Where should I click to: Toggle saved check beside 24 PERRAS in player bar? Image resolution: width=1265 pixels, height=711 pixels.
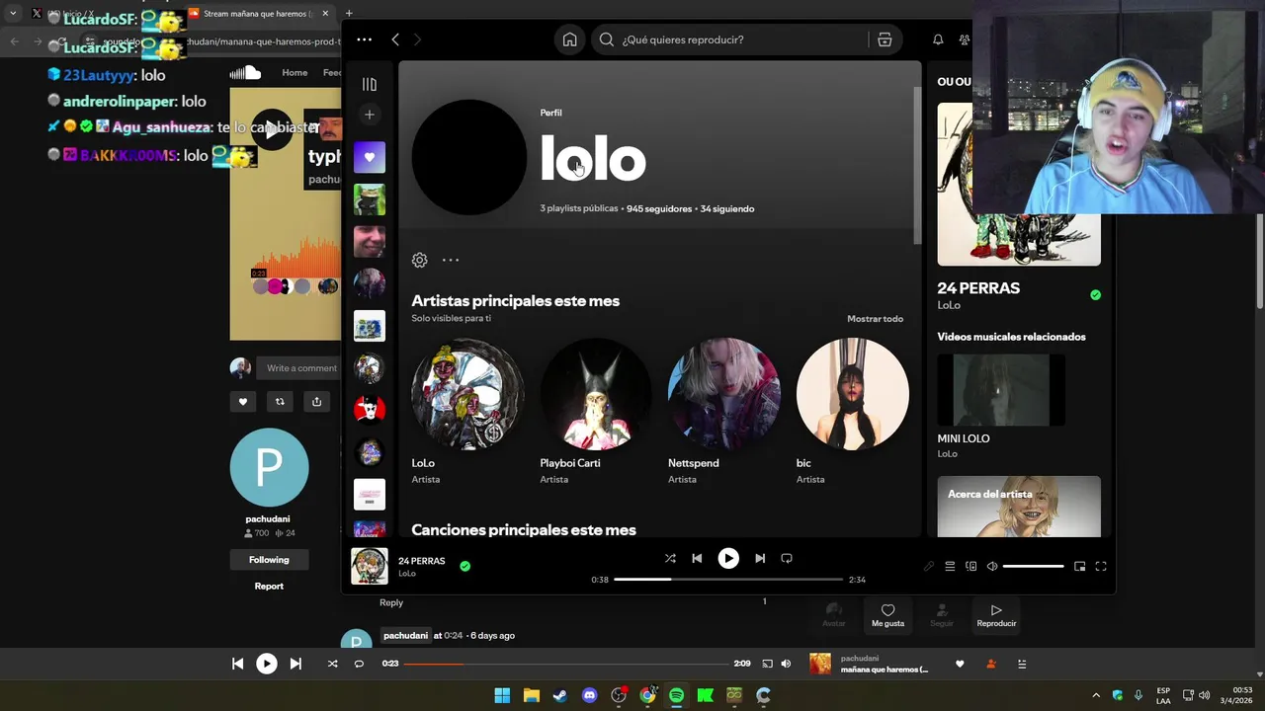[464, 566]
